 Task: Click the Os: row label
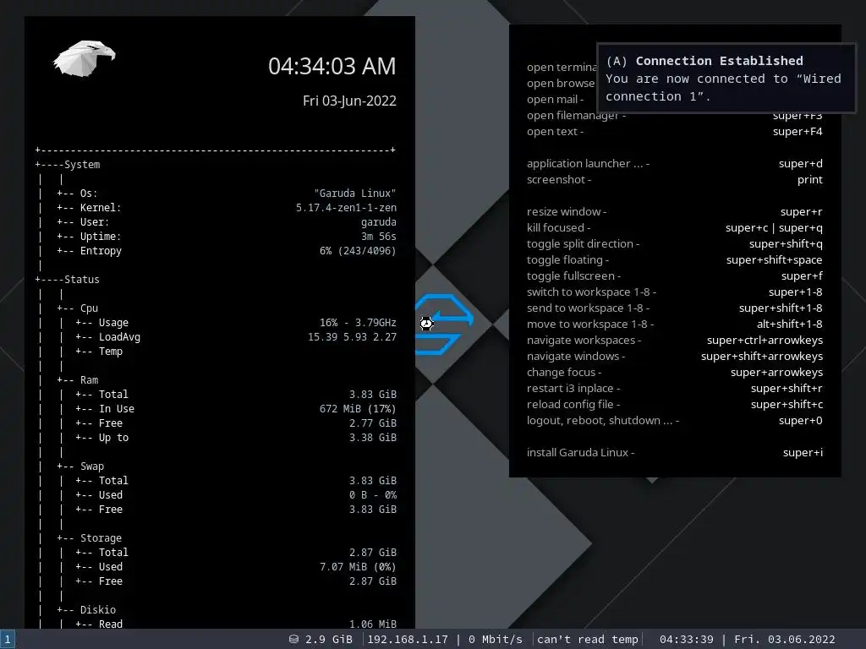click(88, 194)
